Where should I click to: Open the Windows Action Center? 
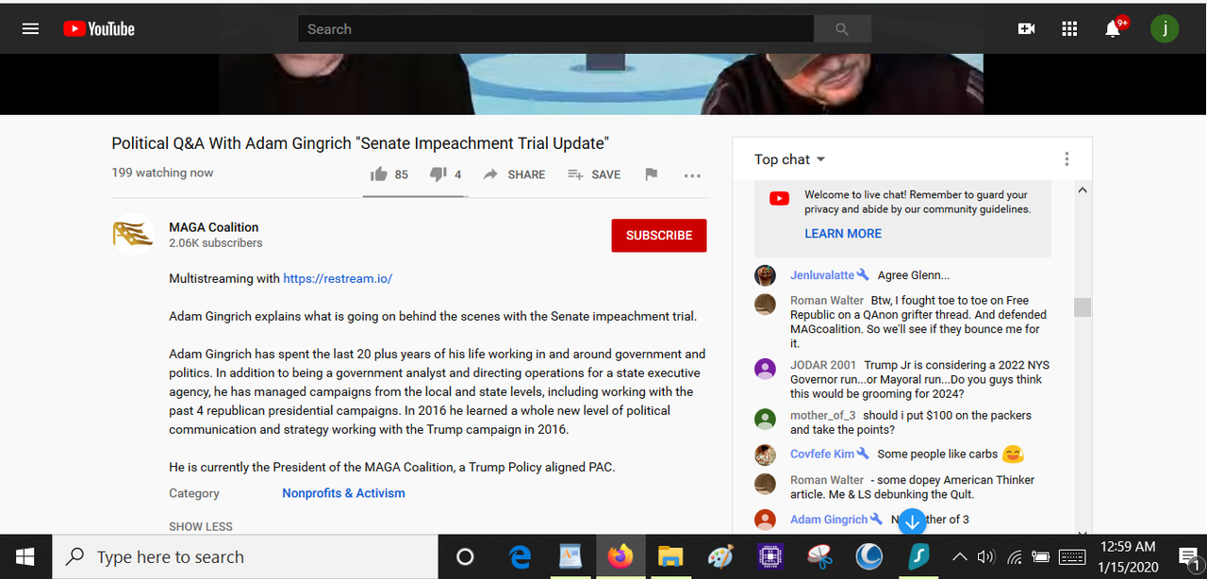[x=1187, y=557]
